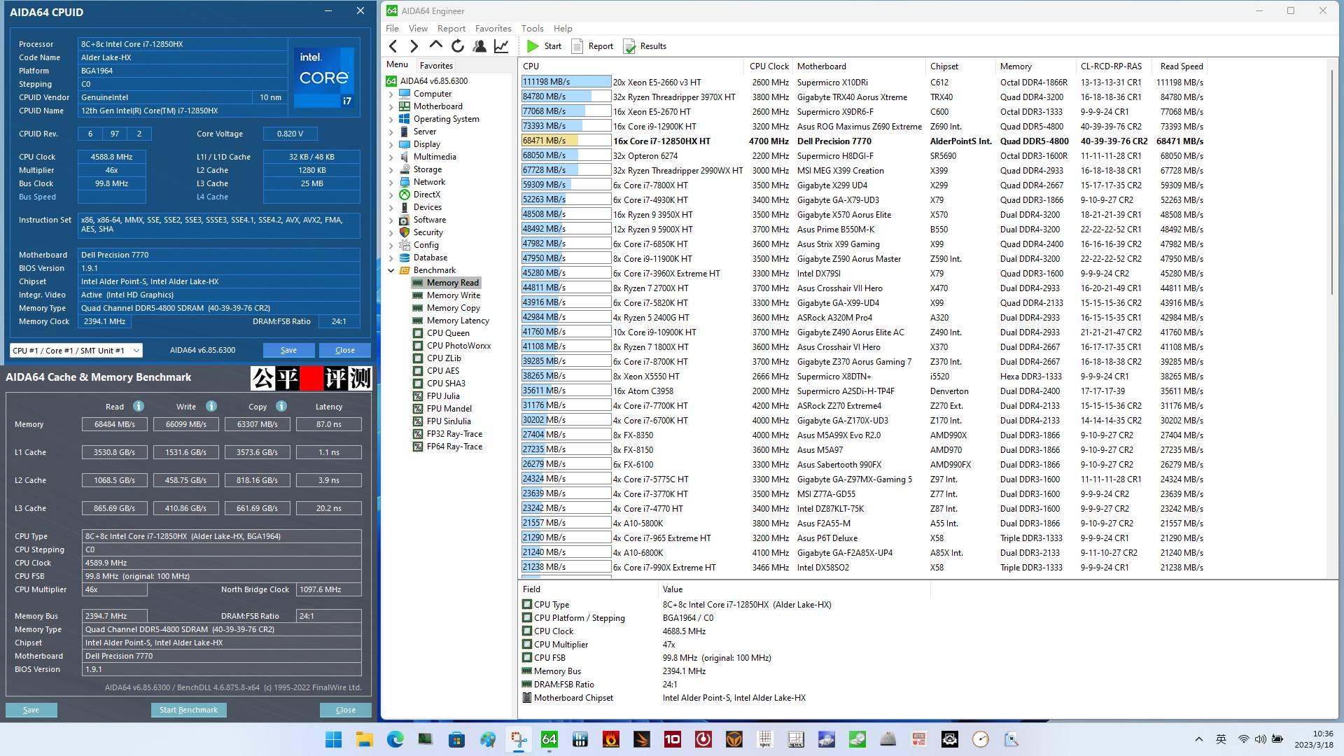This screenshot has height=756, width=1344.
Task: Expand the Operating System tree node
Action: tap(391, 119)
